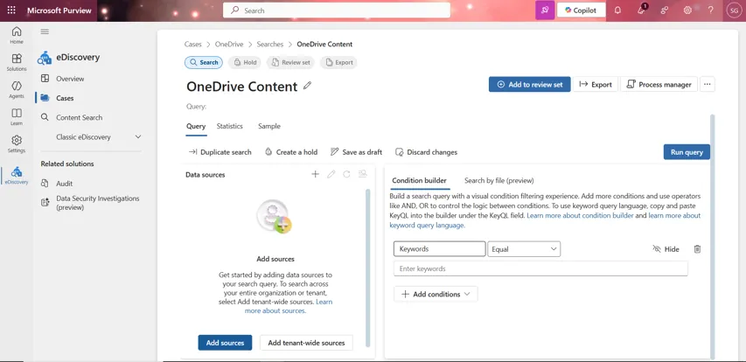
Task: Open the alert bell with badge 1
Action: (641, 10)
